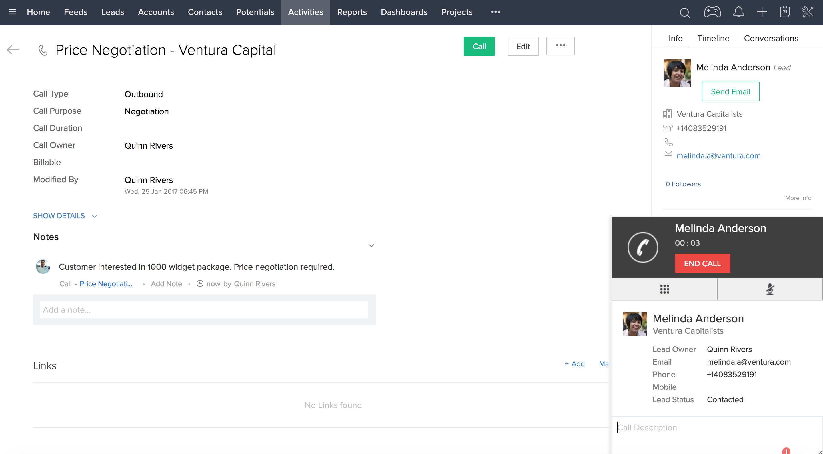Click the Add a note field
The width and height of the screenshot is (823, 454).
(x=204, y=310)
